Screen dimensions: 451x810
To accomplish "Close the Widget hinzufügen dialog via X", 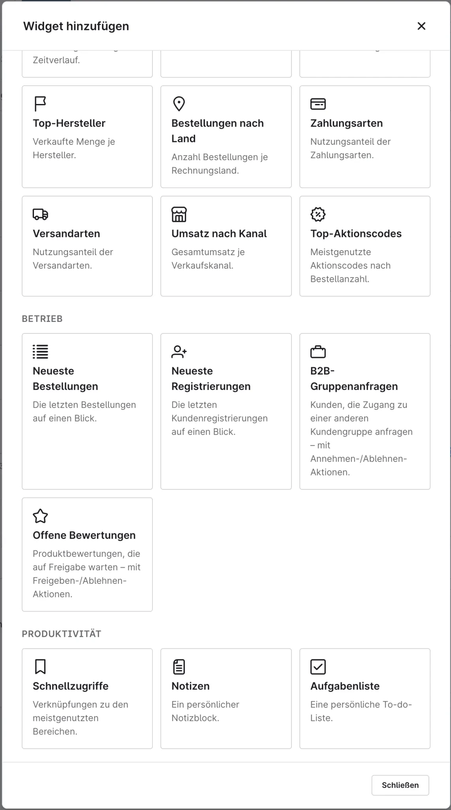I will point(421,26).
